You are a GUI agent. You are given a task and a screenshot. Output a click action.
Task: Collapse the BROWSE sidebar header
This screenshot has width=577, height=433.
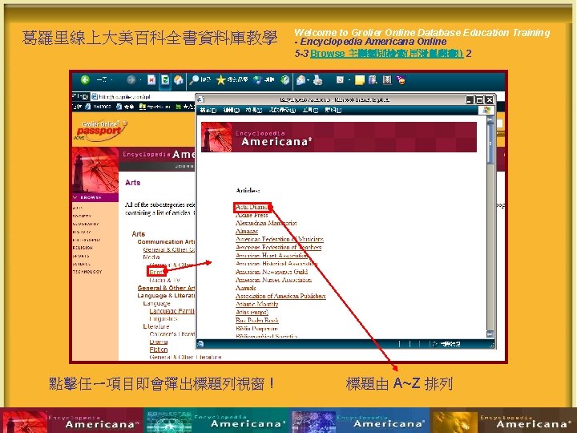[95, 198]
